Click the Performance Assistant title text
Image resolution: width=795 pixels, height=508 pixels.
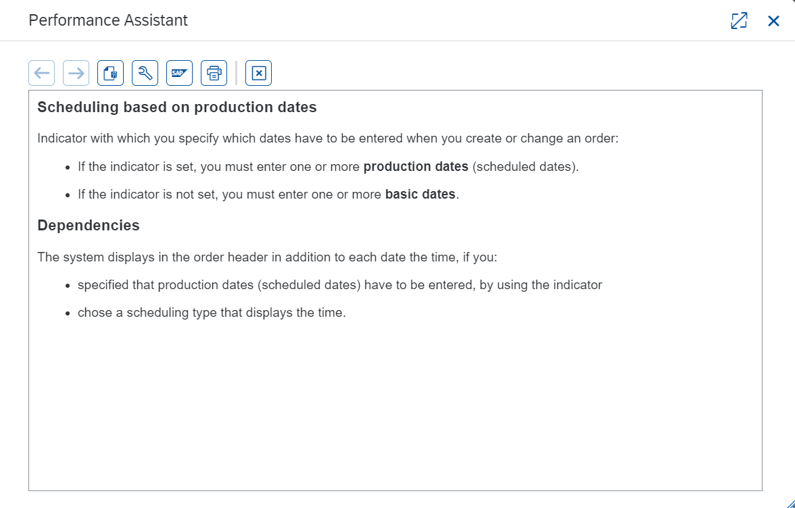point(108,20)
